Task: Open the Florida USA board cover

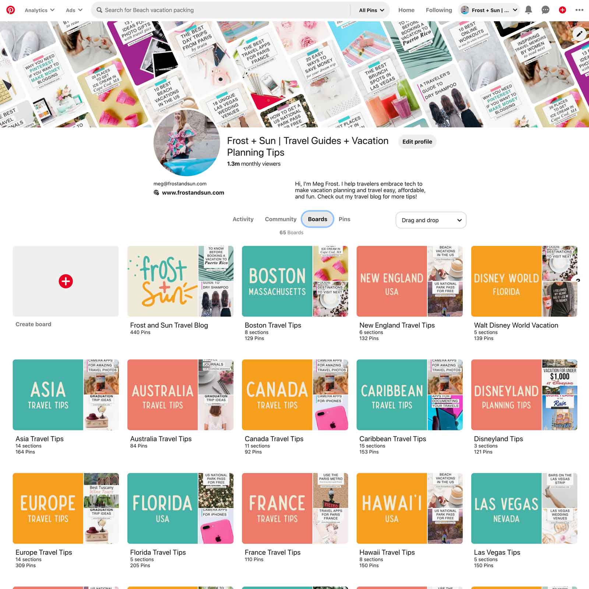Action: tap(162, 508)
